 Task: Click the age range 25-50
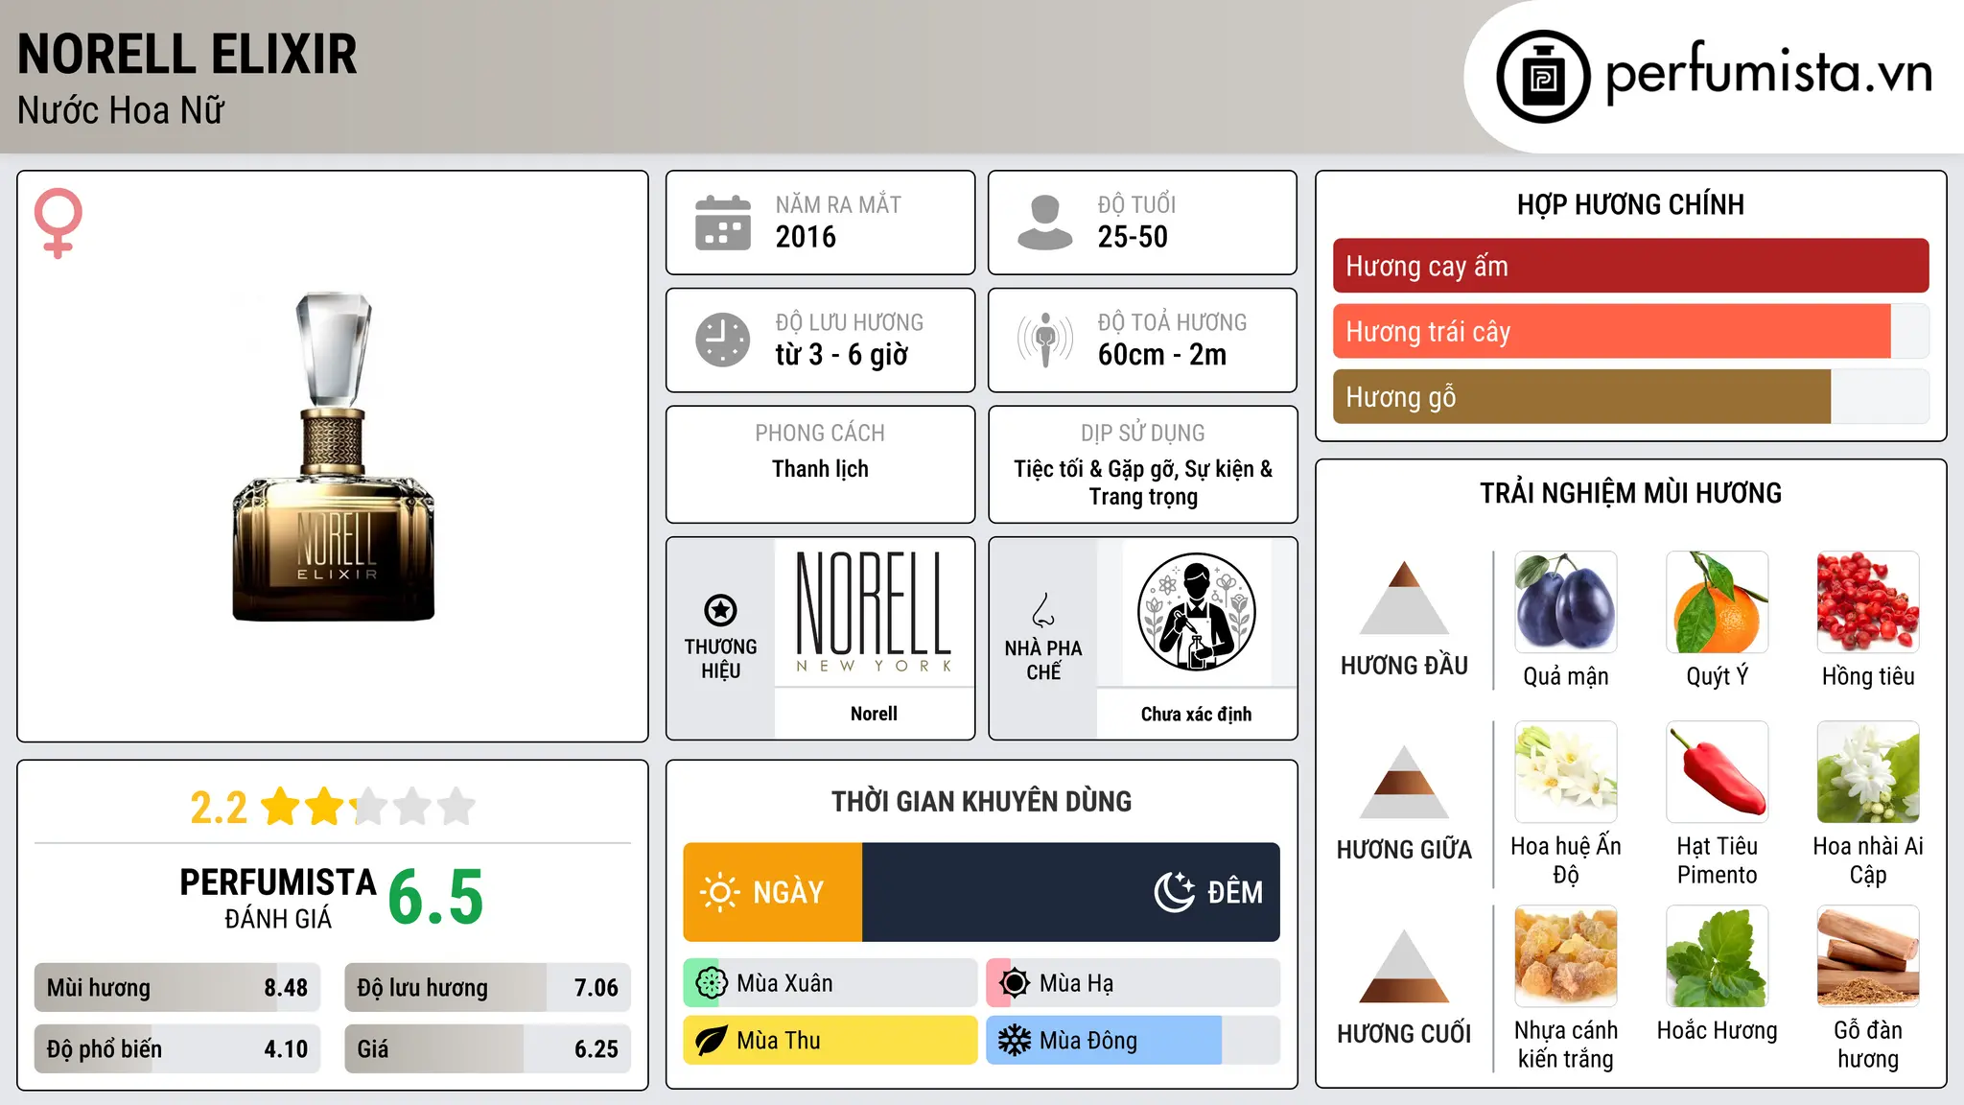point(1133,237)
